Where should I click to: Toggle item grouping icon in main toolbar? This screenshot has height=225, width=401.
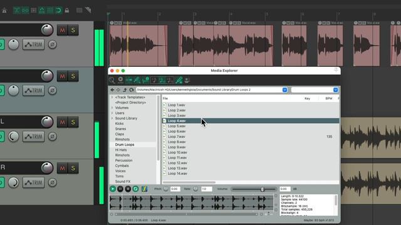[25, 11]
